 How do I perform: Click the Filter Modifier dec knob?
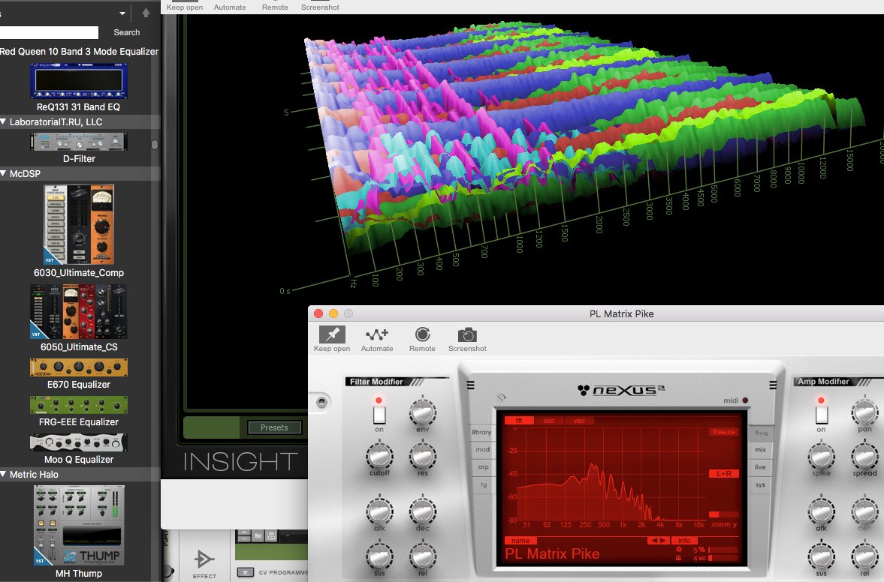[422, 510]
